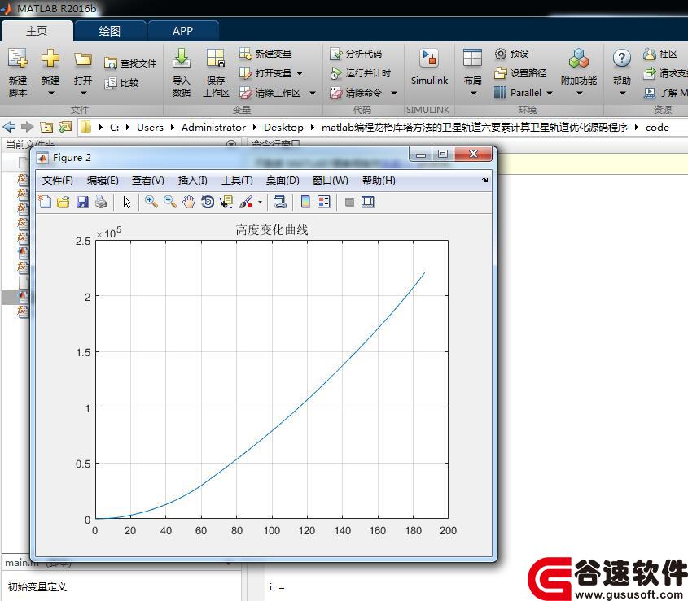Open the 编辑(E) menu in Figure 2
The width and height of the screenshot is (688, 601).
[103, 181]
